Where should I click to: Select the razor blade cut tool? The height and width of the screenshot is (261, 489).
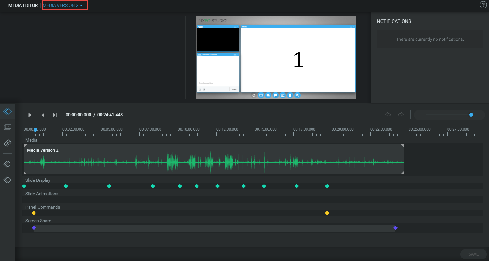point(8,143)
